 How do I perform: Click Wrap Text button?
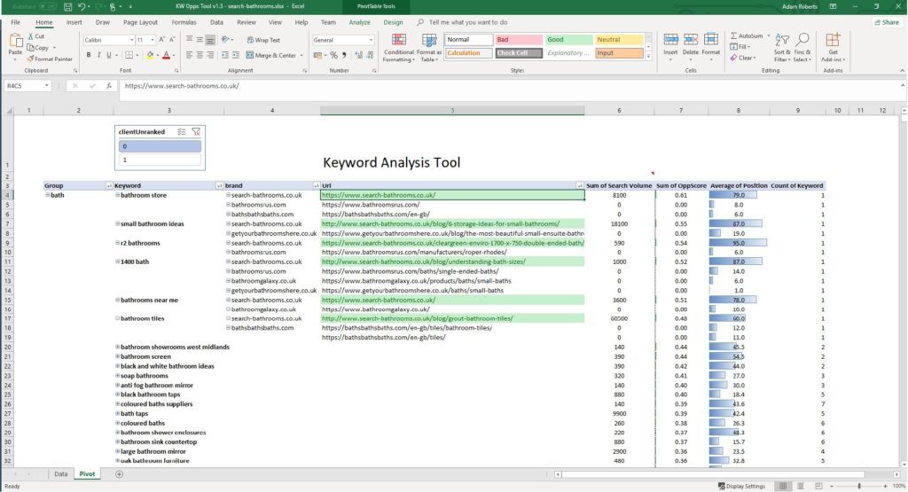pyautogui.click(x=263, y=40)
